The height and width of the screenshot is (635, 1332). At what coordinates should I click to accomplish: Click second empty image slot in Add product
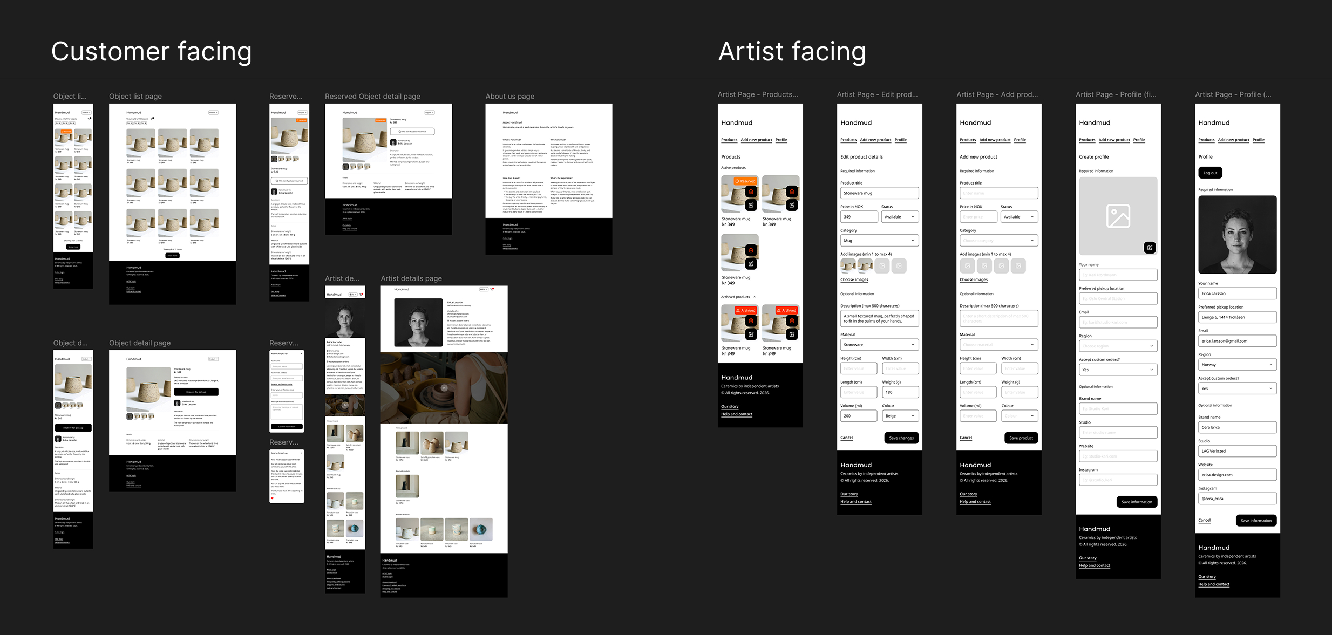point(984,266)
